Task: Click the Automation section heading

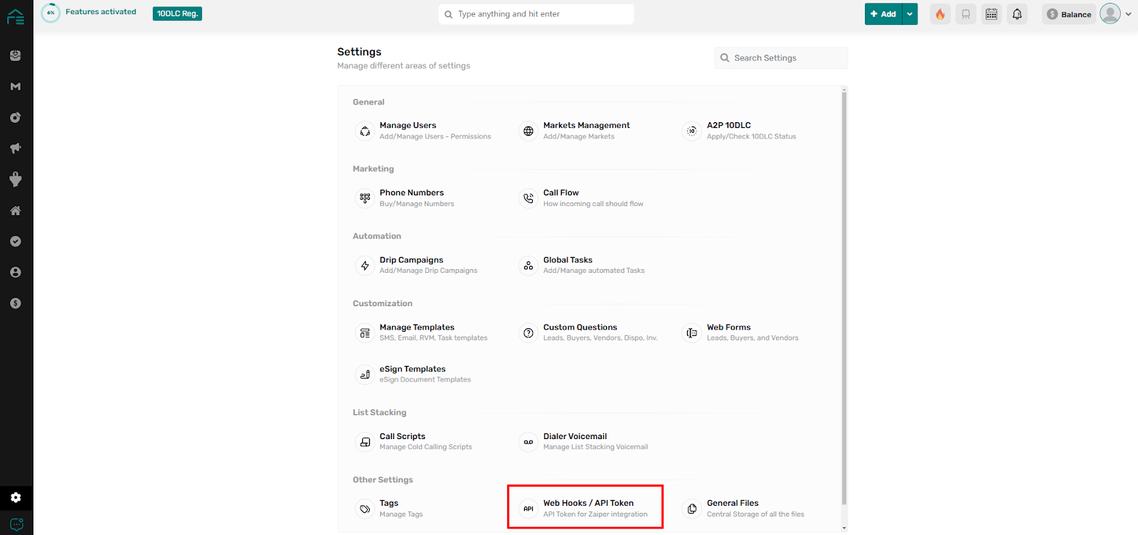Action: pyautogui.click(x=377, y=237)
